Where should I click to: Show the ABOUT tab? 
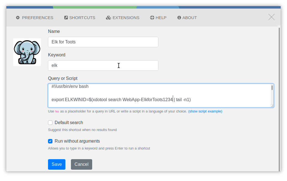pyautogui.click(x=187, y=18)
